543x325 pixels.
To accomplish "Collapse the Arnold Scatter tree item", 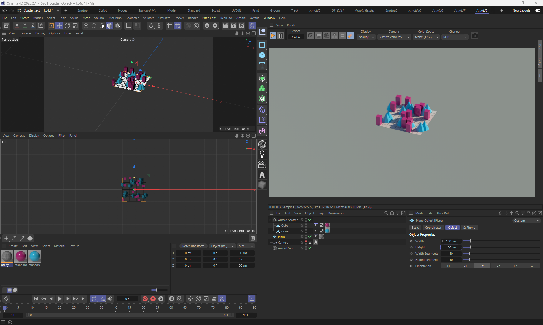I will 270,220.
